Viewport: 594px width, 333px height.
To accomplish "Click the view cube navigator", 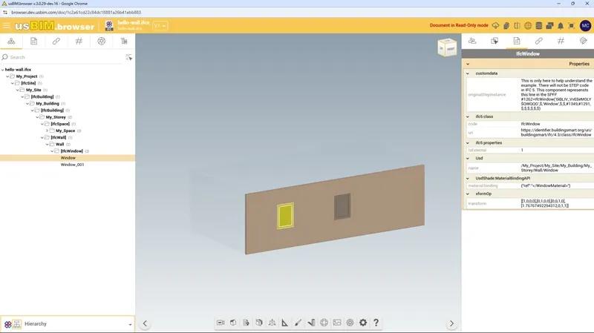I will pyautogui.click(x=447, y=47).
